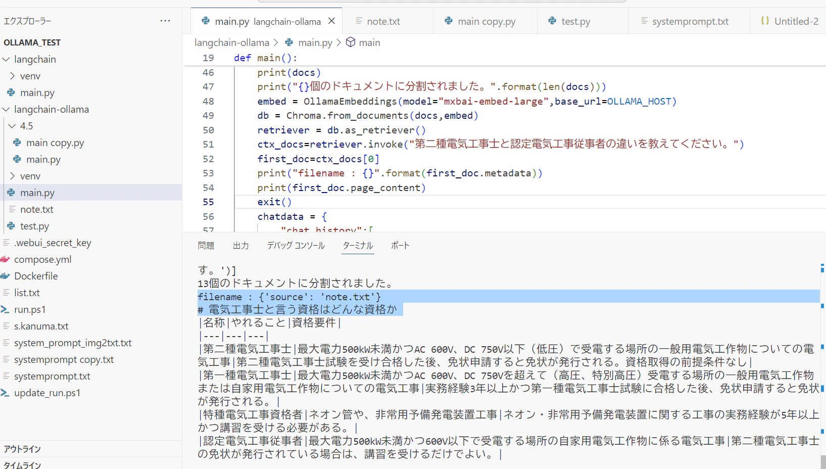Click the PowerShell icon next to run.ps1
This screenshot has width=826, height=469.
point(6,309)
